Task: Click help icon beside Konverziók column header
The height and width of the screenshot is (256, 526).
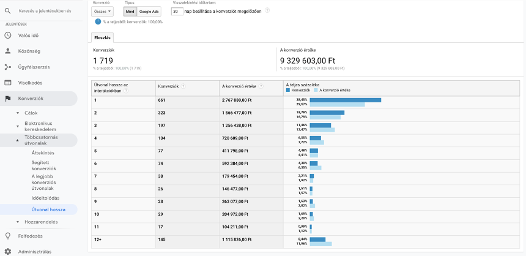Action: pyautogui.click(x=183, y=86)
